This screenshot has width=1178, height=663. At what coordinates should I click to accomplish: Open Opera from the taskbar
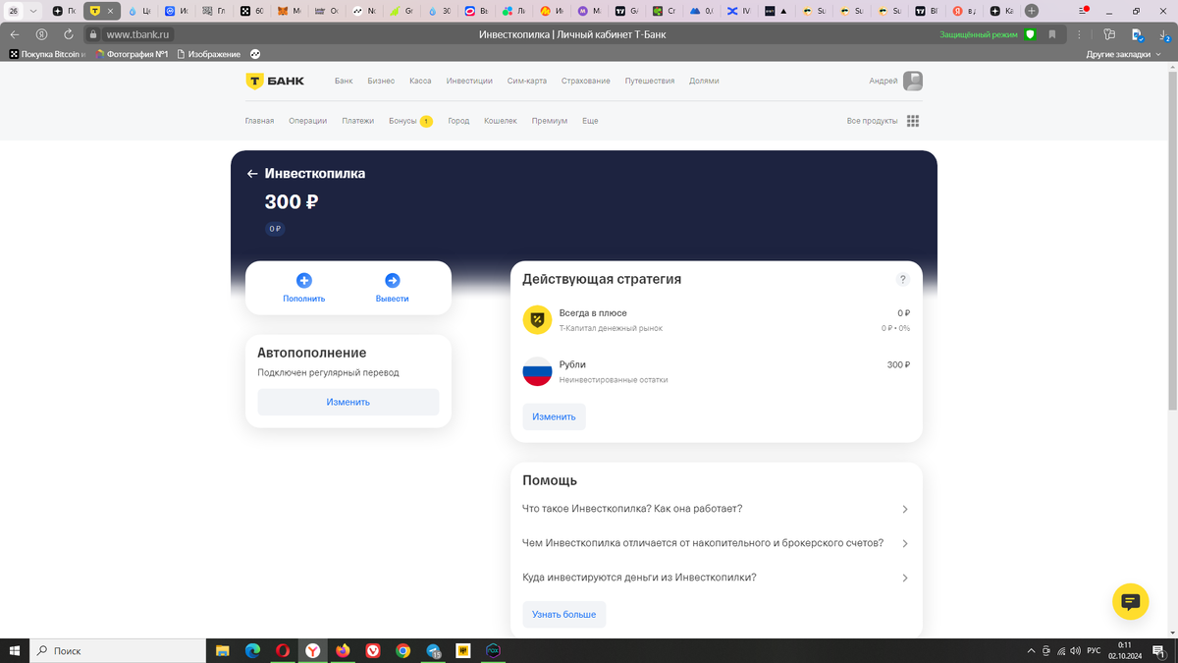tap(283, 650)
